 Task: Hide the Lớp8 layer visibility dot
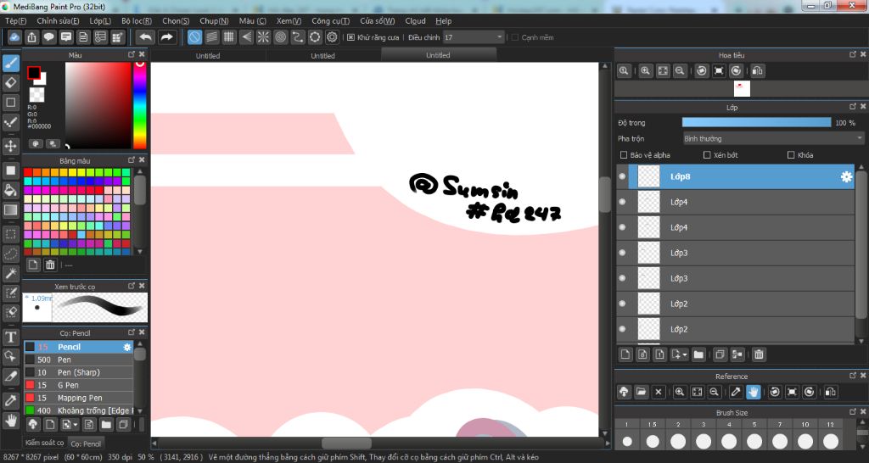pos(622,176)
